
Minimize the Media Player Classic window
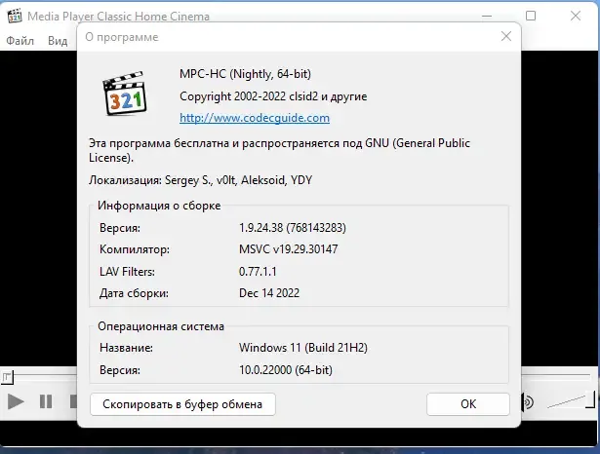487,16
